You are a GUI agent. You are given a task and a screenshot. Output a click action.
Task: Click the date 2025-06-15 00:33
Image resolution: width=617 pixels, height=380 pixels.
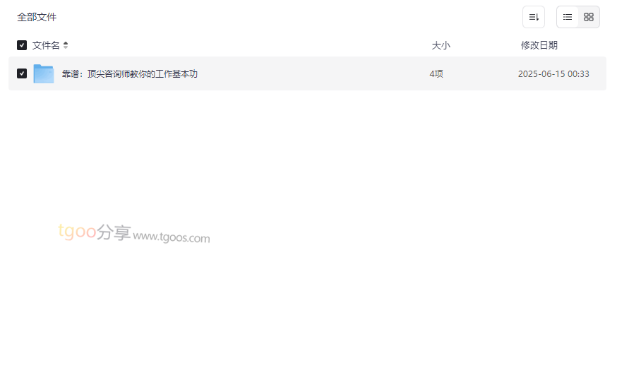coord(553,74)
